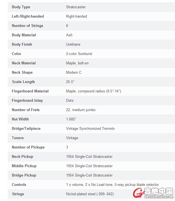Click the Scale Length label
This screenshot has width=175, height=201.
23,82
